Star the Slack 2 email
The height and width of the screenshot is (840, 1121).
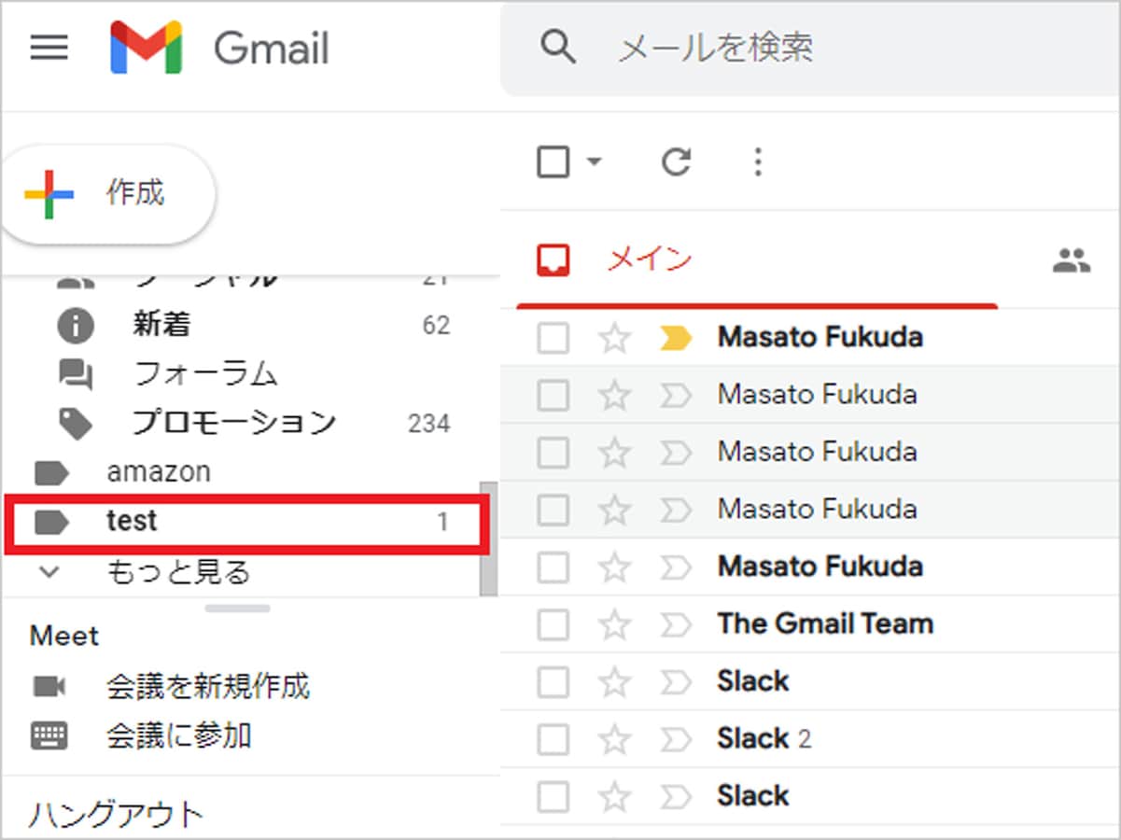pos(614,738)
